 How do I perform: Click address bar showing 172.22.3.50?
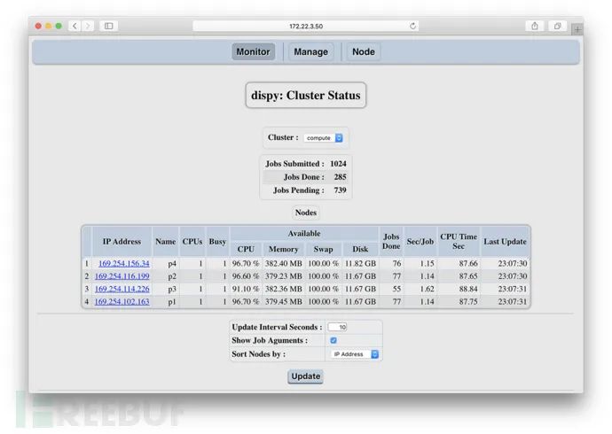(x=306, y=26)
